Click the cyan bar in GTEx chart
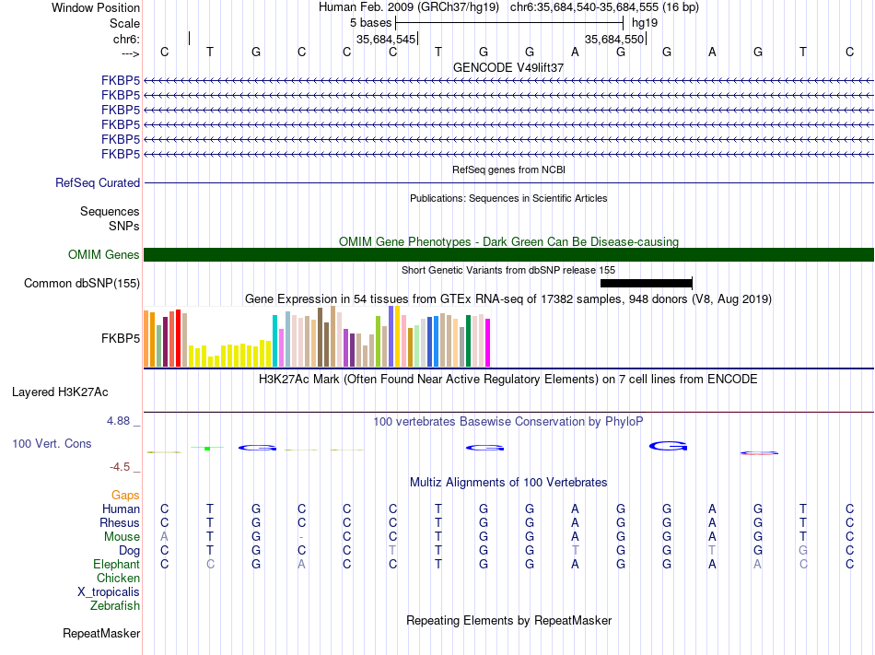875x655 pixels. pyautogui.click(x=275, y=341)
